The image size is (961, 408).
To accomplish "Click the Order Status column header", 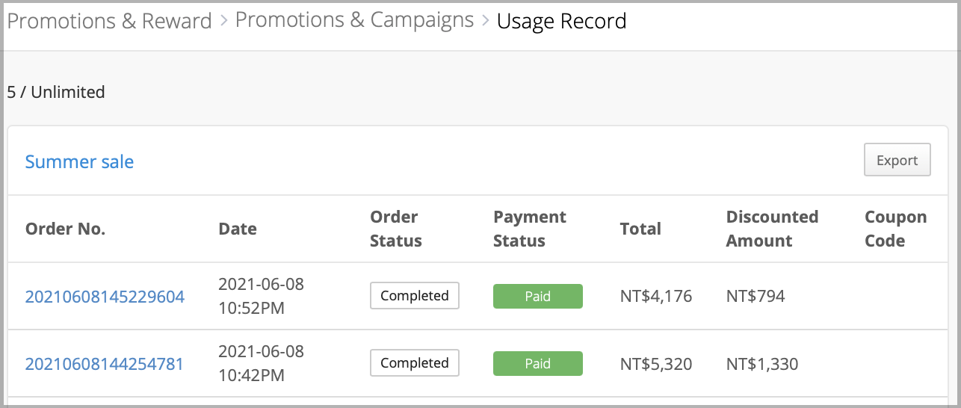I will click(396, 229).
